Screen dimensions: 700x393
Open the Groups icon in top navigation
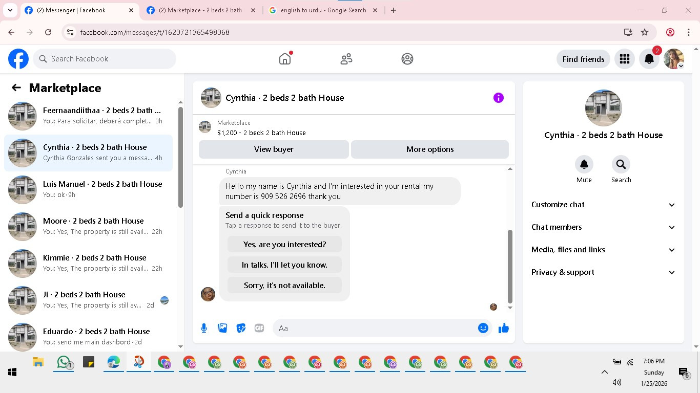click(407, 59)
